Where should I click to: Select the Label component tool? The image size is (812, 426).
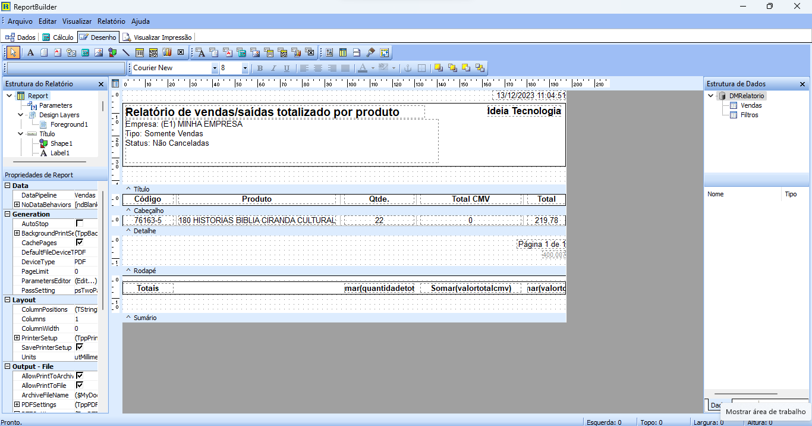31,52
